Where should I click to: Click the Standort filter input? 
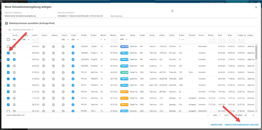[x=193, y=40]
